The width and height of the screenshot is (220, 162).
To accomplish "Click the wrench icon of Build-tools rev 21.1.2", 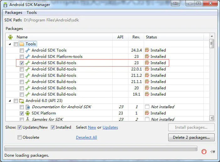I will pos(28,75).
